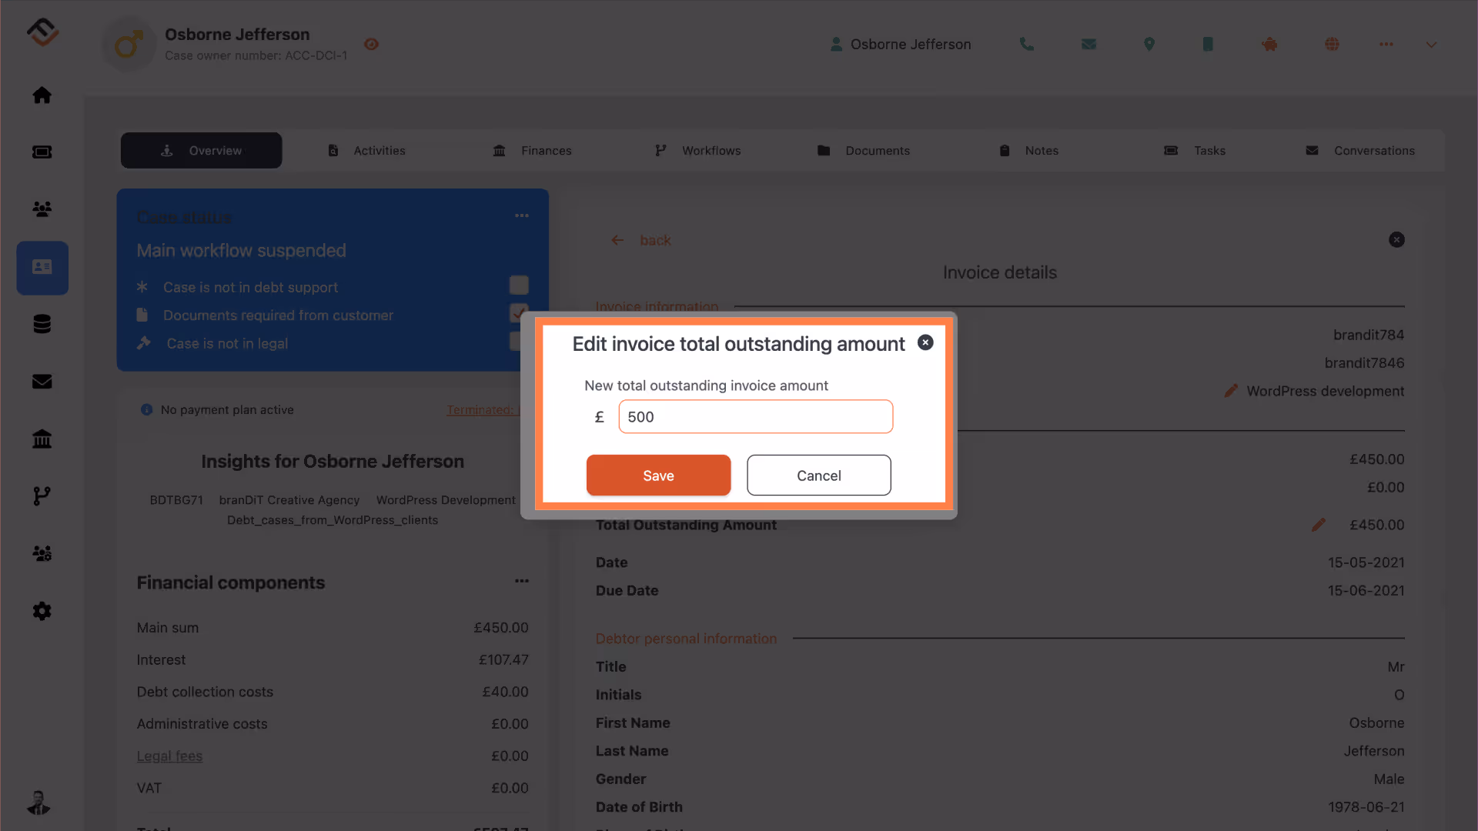Expand the header chevron dropdown

(1431, 45)
